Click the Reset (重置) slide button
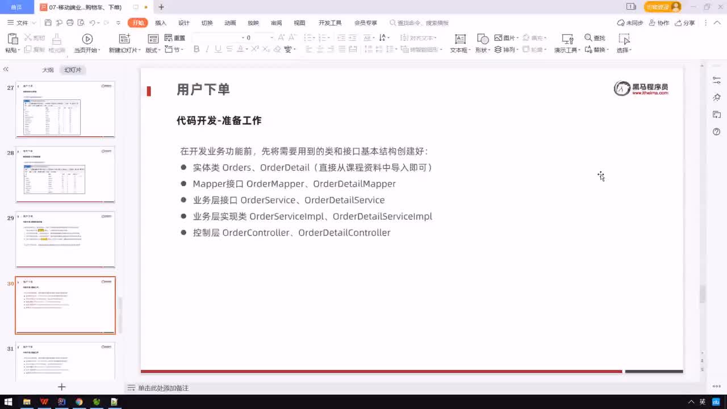This screenshot has width=727, height=409. [x=175, y=37]
